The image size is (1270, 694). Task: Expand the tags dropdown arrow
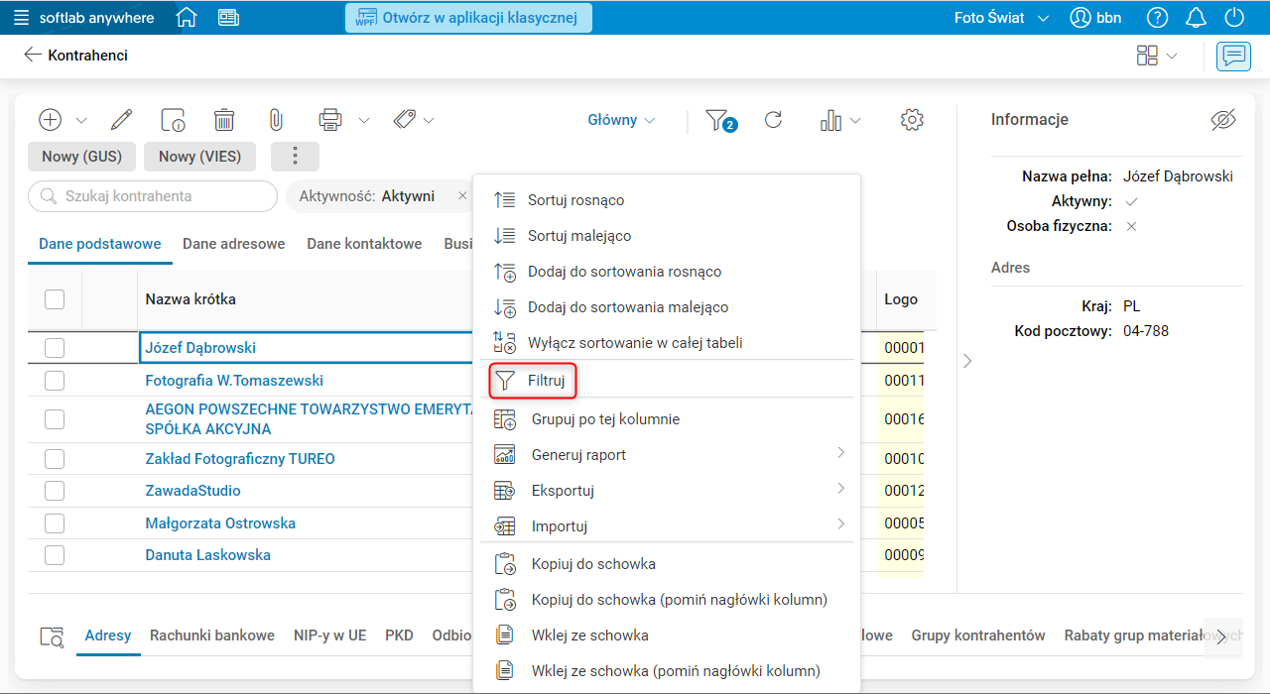click(x=429, y=121)
